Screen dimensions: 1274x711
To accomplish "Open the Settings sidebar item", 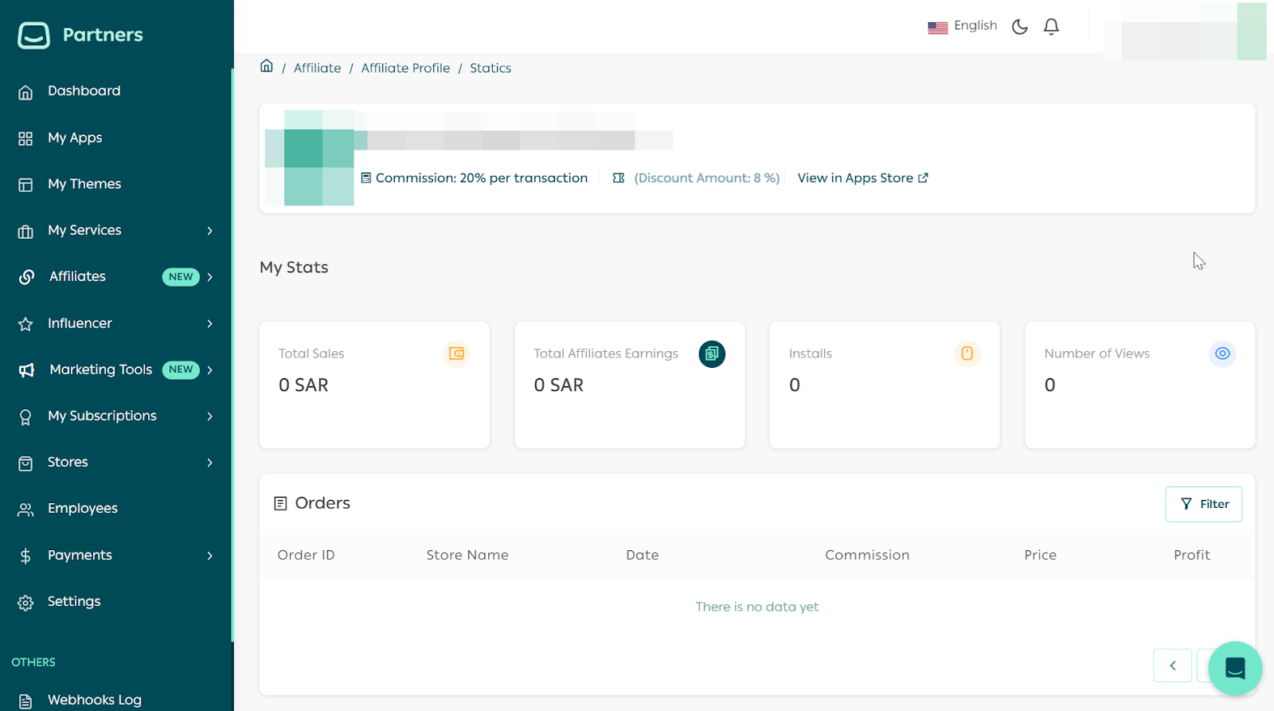I will point(74,602).
